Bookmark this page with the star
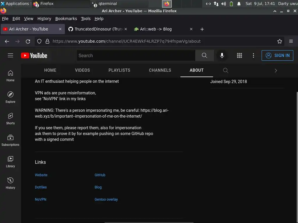 click(x=279, y=41)
